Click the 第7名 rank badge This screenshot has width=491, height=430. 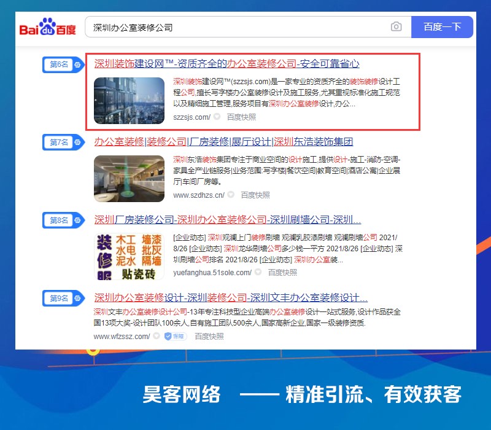(64, 143)
